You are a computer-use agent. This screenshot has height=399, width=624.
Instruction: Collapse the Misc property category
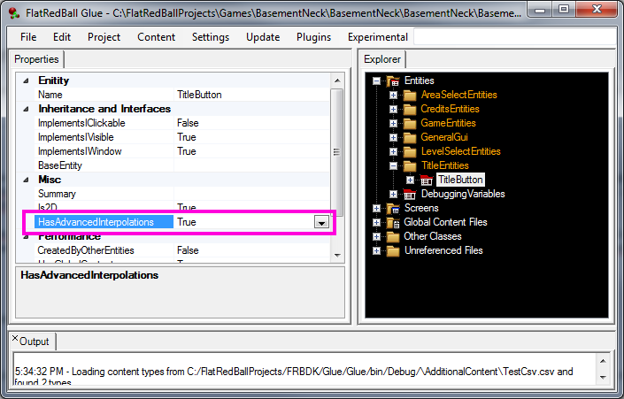point(26,180)
